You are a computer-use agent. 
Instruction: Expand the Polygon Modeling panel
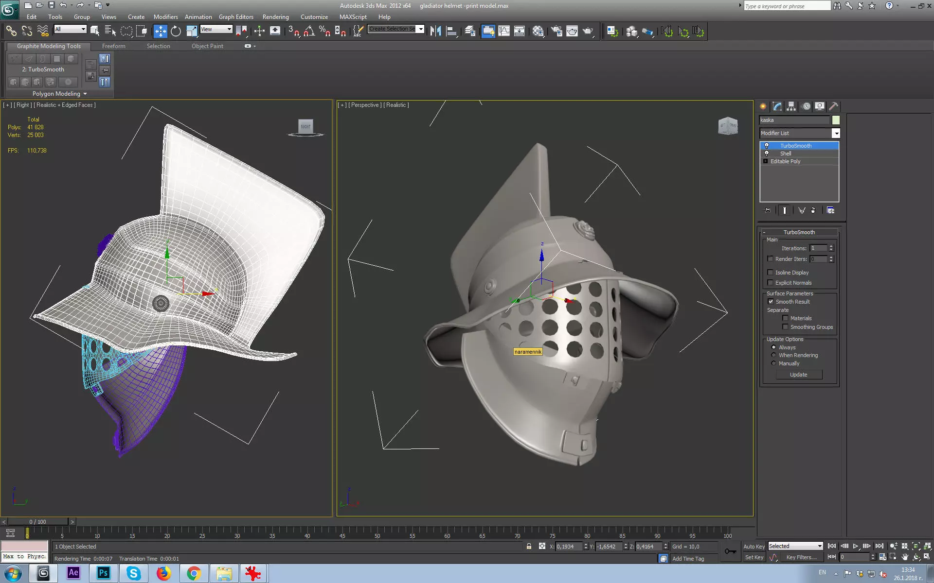click(x=60, y=94)
